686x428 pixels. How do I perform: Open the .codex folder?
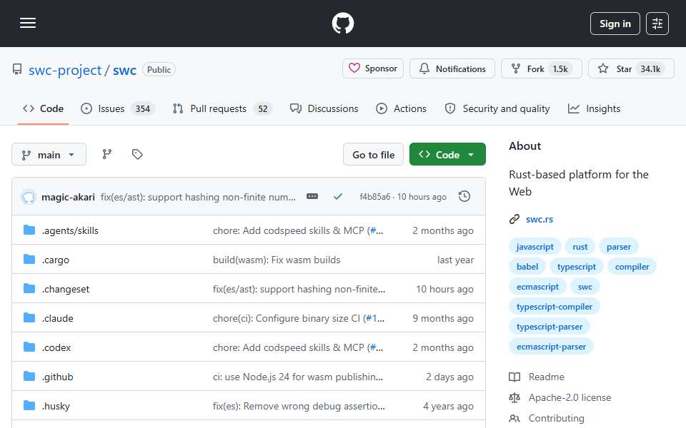click(x=56, y=347)
